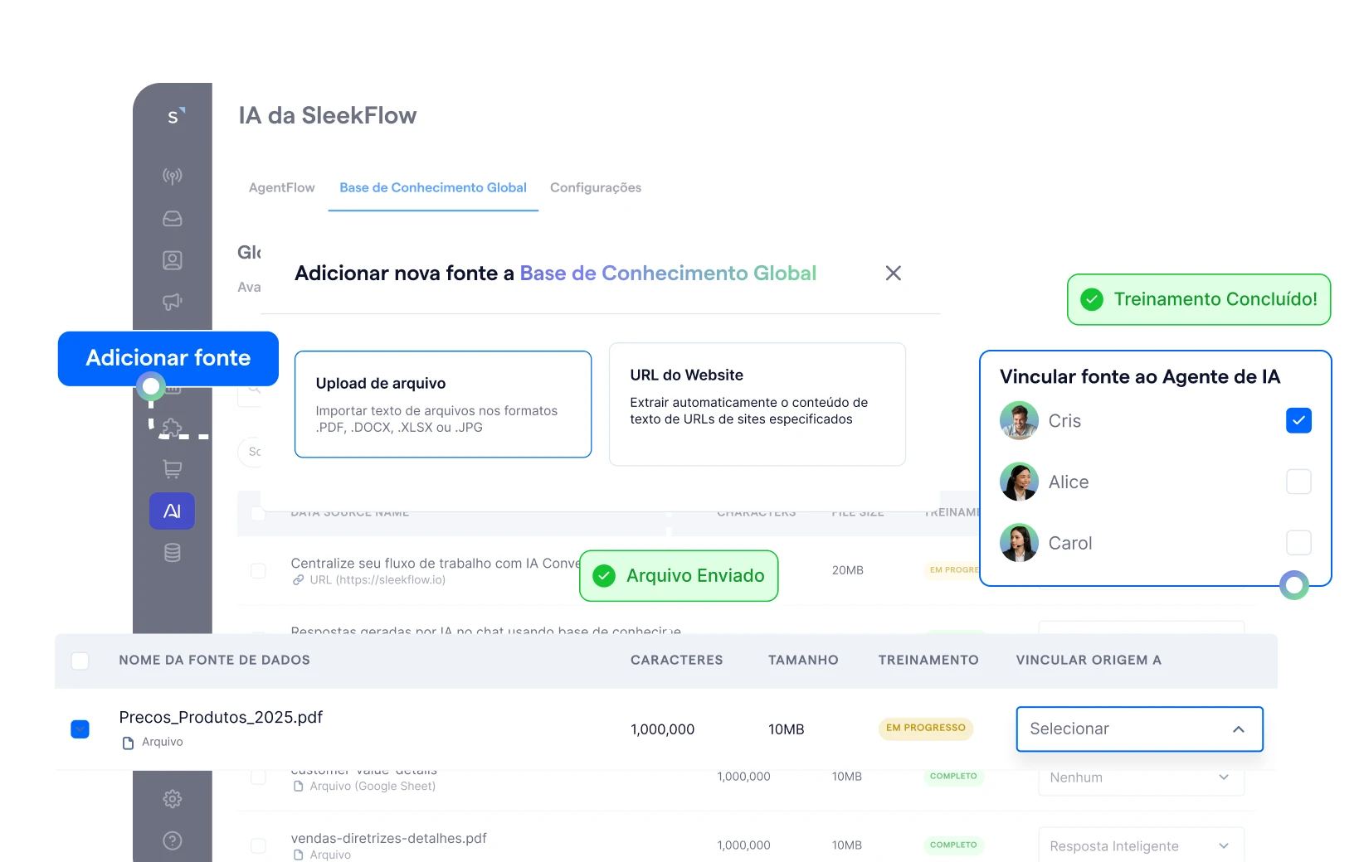Close the Adicionar nova fonte dialog

[893, 273]
